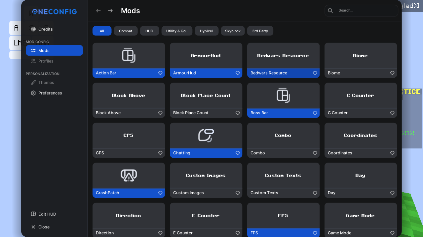The width and height of the screenshot is (423, 237).
Task: Open the Credits page
Action: pos(54,29)
